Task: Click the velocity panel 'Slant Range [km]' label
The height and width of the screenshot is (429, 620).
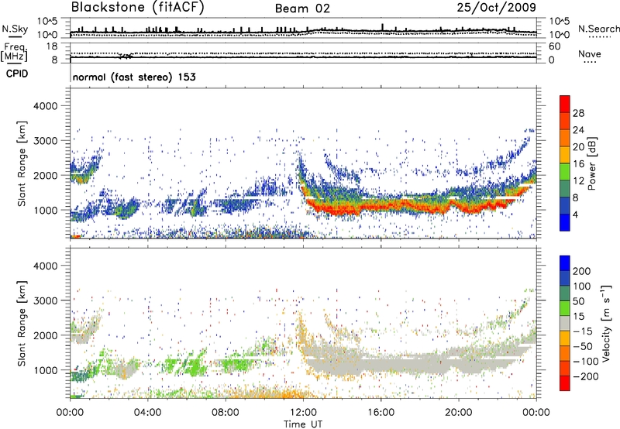Action: (22, 324)
